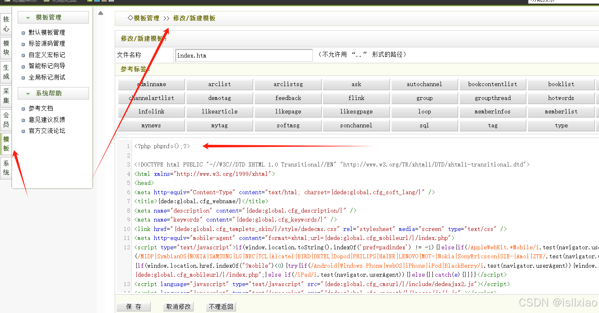599x313 pixels.
Task: Go to 模板管理 via breadcrumb
Action: point(147,18)
